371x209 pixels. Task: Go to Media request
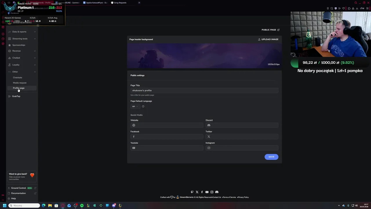pos(19,83)
